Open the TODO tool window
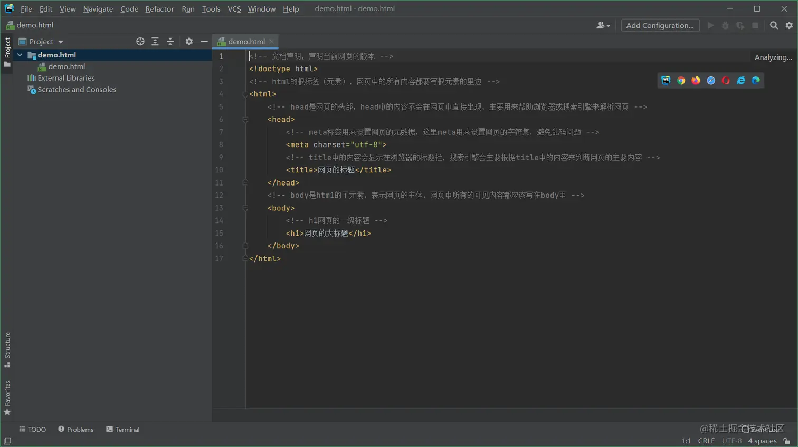 coord(33,430)
